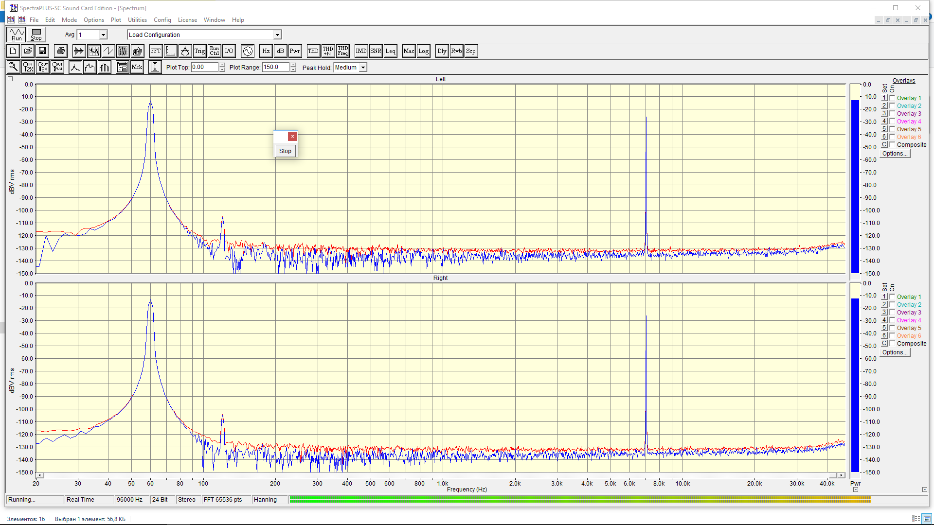934x525 pixels.
Task: Enable Overlay 3 in Right panel
Action: (892, 312)
